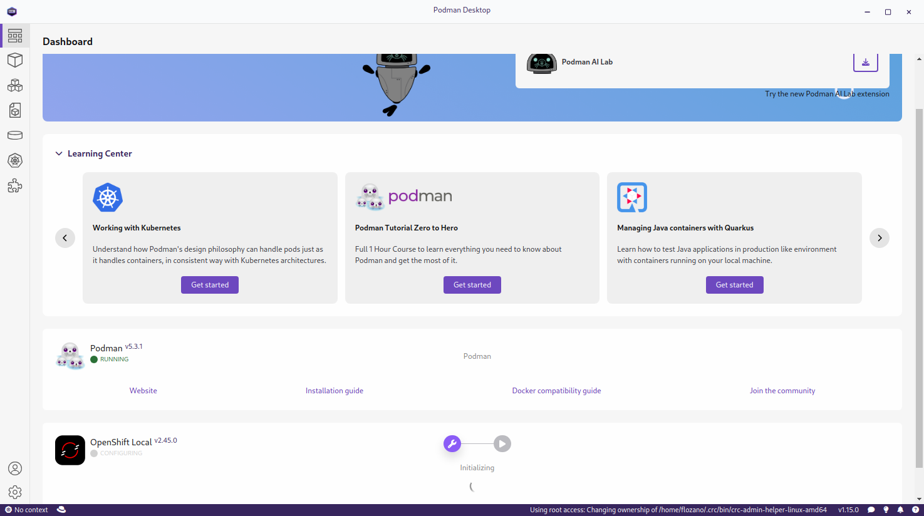Open the lightbulb troubleshooting icon

(x=886, y=510)
